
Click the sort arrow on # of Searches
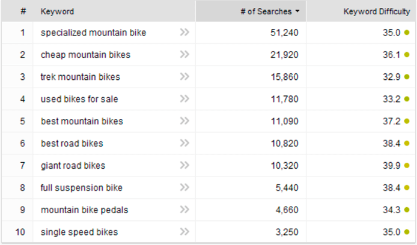297,11
